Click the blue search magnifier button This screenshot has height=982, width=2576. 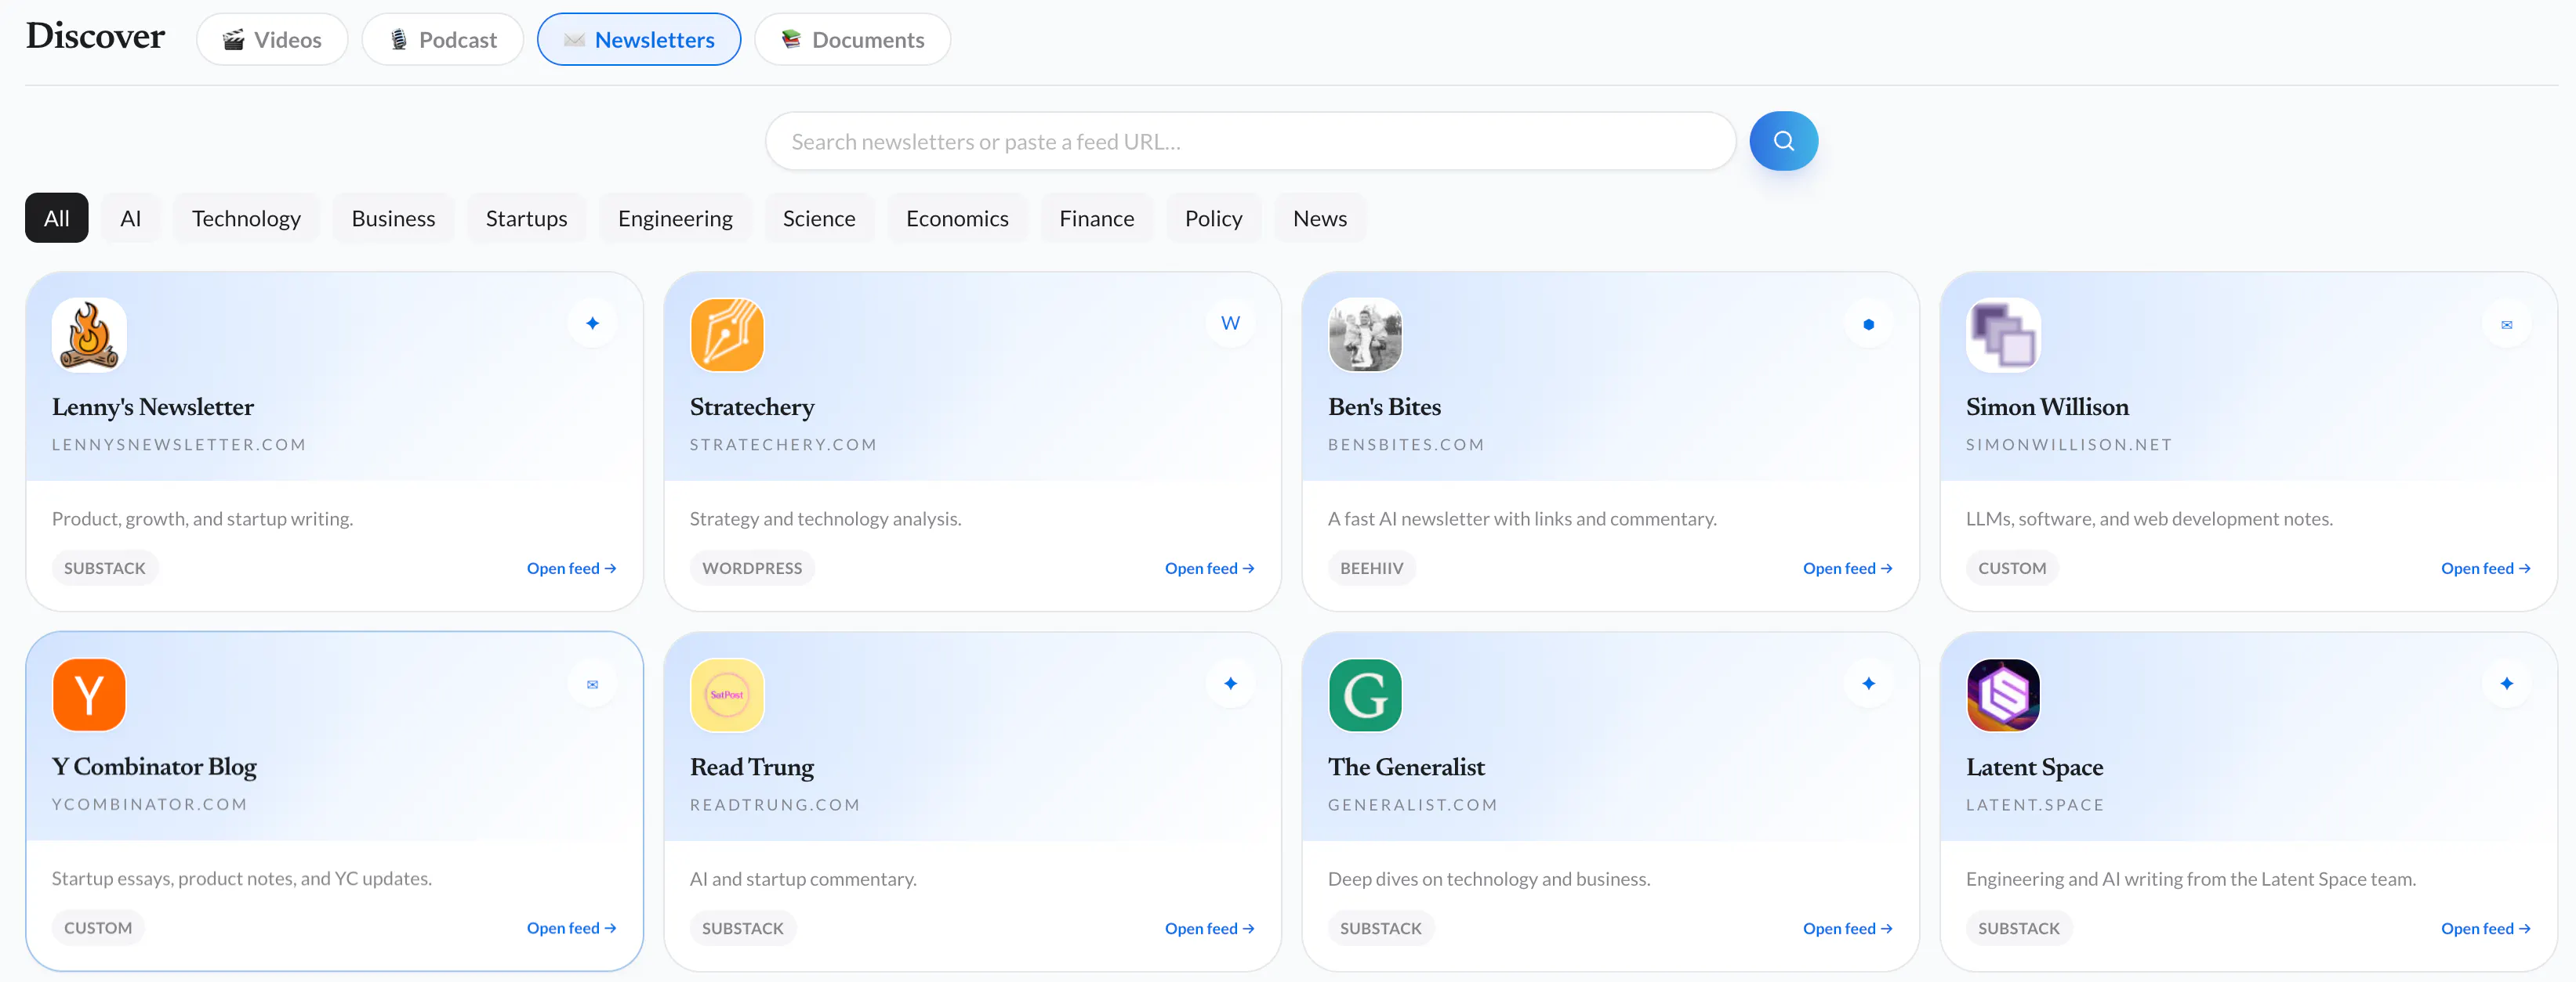pyautogui.click(x=1783, y=141)
